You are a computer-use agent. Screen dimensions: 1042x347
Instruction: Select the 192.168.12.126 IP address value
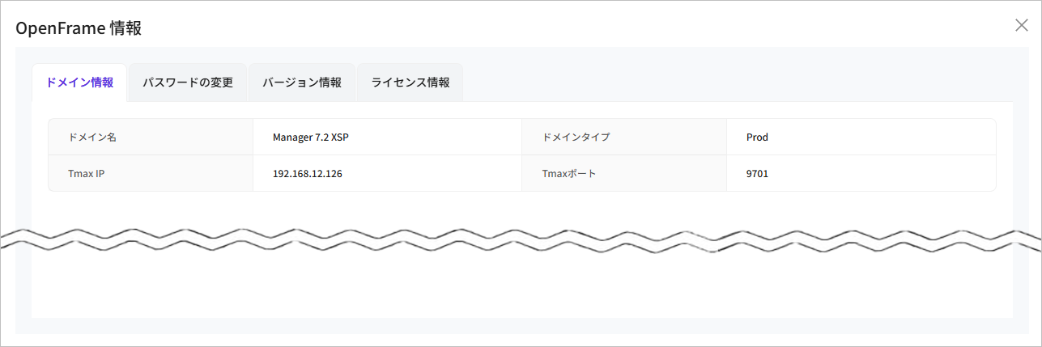(x=307, y=174)
